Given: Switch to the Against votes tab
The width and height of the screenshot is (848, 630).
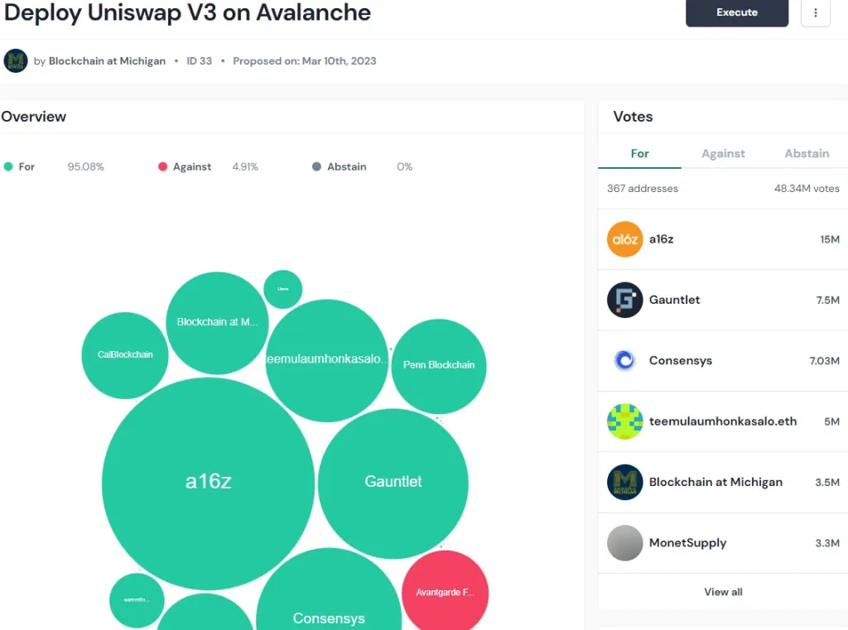Looking at the screenshot, I should click(723, 154).
